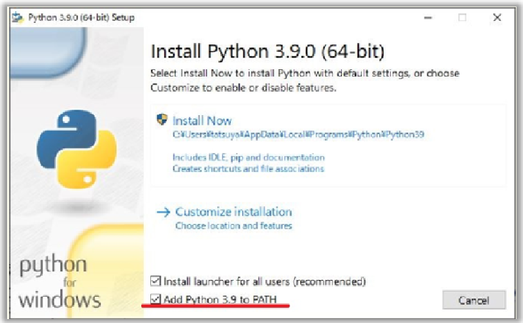Click the shield icon beside Install Now
Viewport: 523px width, 323px height.
(x=163, y=120)
